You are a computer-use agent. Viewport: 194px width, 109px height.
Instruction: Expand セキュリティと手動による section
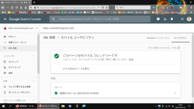point(34,100)
